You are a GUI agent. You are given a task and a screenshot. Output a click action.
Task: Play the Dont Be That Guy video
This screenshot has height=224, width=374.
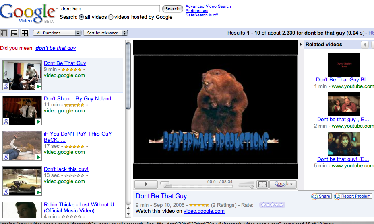pos(146,184)
